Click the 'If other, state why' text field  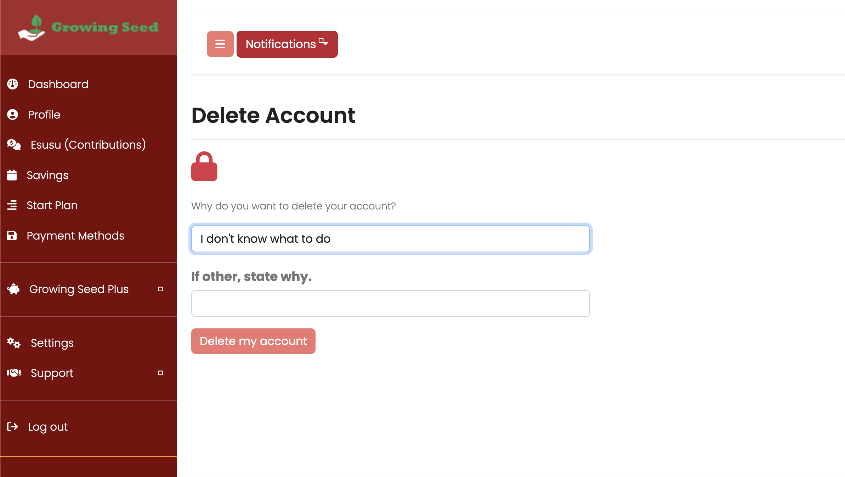pos(390,303)
